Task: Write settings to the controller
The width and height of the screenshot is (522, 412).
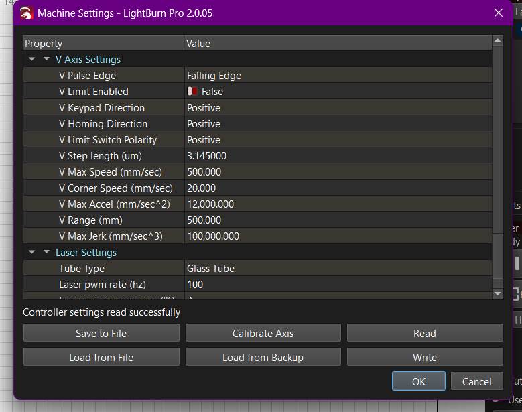Action: point(425,357)
